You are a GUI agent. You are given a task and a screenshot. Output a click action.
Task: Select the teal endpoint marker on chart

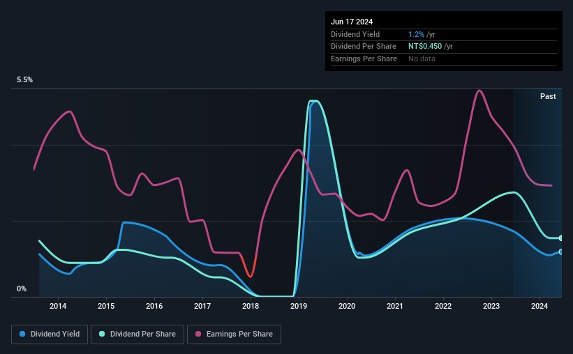[560, 238]
